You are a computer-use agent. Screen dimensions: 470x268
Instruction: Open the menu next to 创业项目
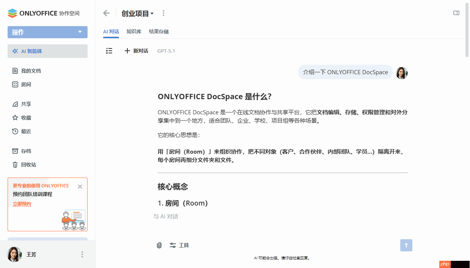point(163,13)
